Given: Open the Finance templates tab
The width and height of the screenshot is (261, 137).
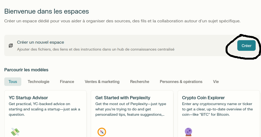Looking at the screenshot, I should pyautogui.click(x=67, y=82).
